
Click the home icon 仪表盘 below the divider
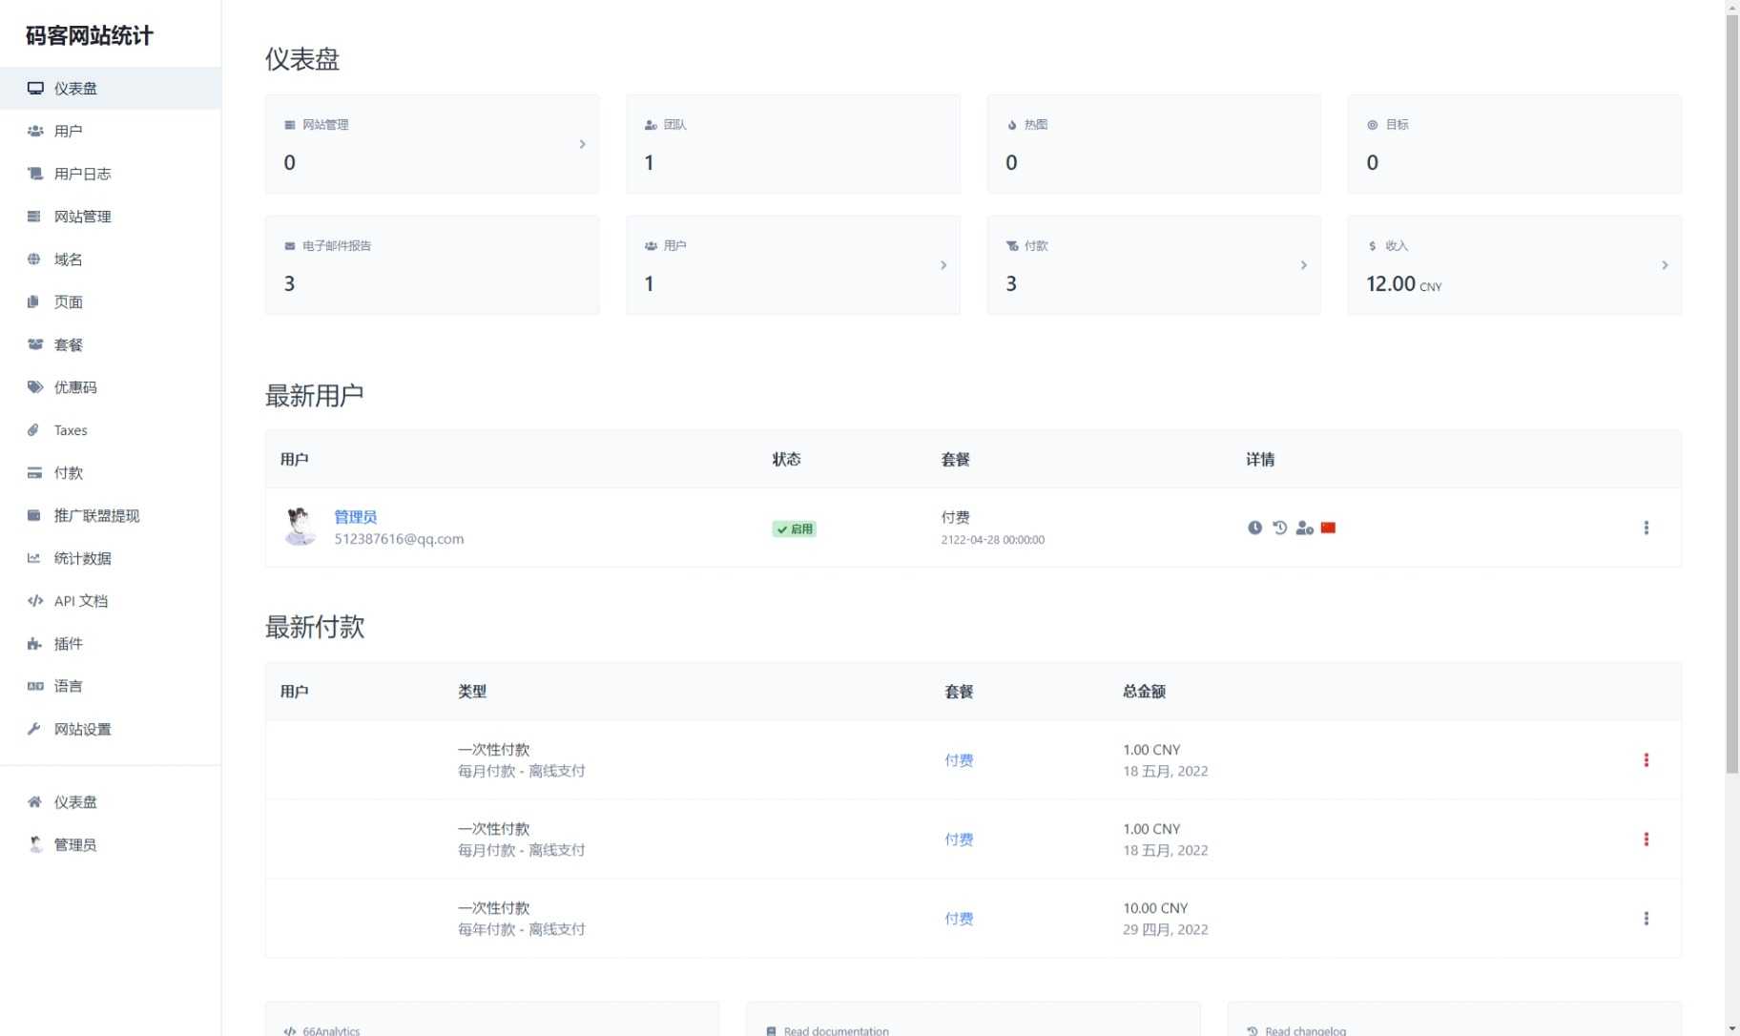34,802
